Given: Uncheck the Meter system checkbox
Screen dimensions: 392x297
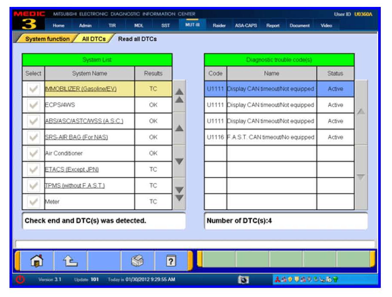Looking at the screenshot, I should (x=33, y=202).
